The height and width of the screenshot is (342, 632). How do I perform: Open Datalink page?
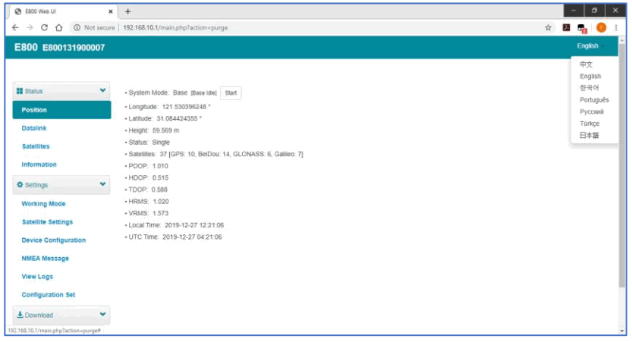34,128
